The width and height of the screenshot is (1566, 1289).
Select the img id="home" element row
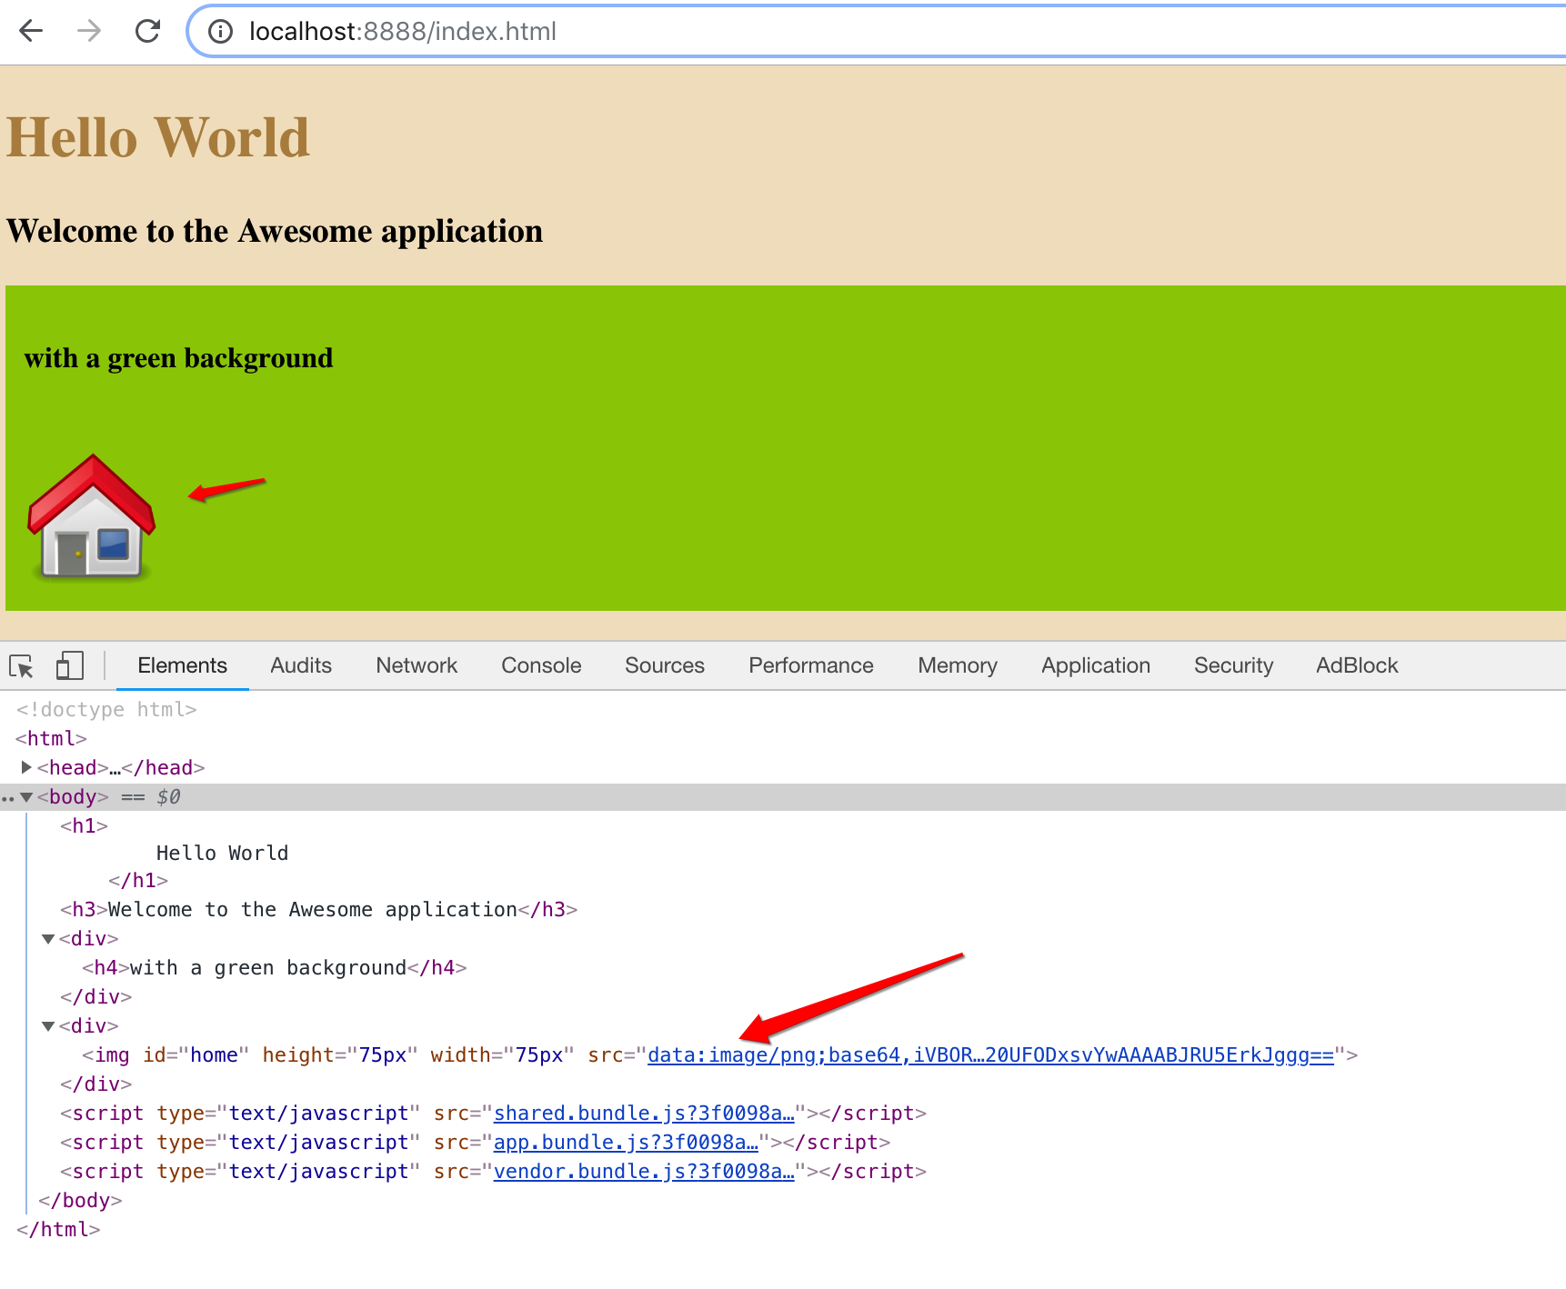pos(719,1055)
